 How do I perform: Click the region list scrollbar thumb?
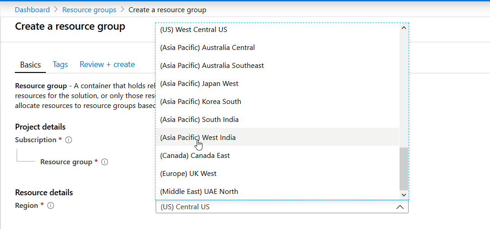click(x=404, y=169)
